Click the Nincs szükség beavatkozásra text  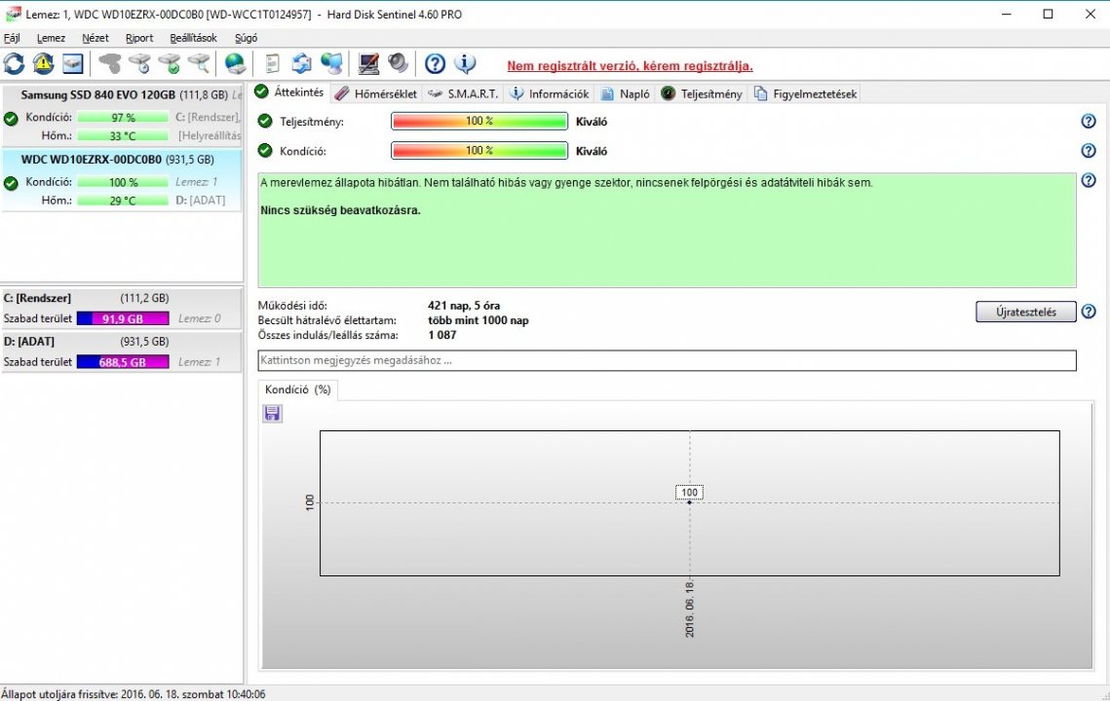(340, 210)
